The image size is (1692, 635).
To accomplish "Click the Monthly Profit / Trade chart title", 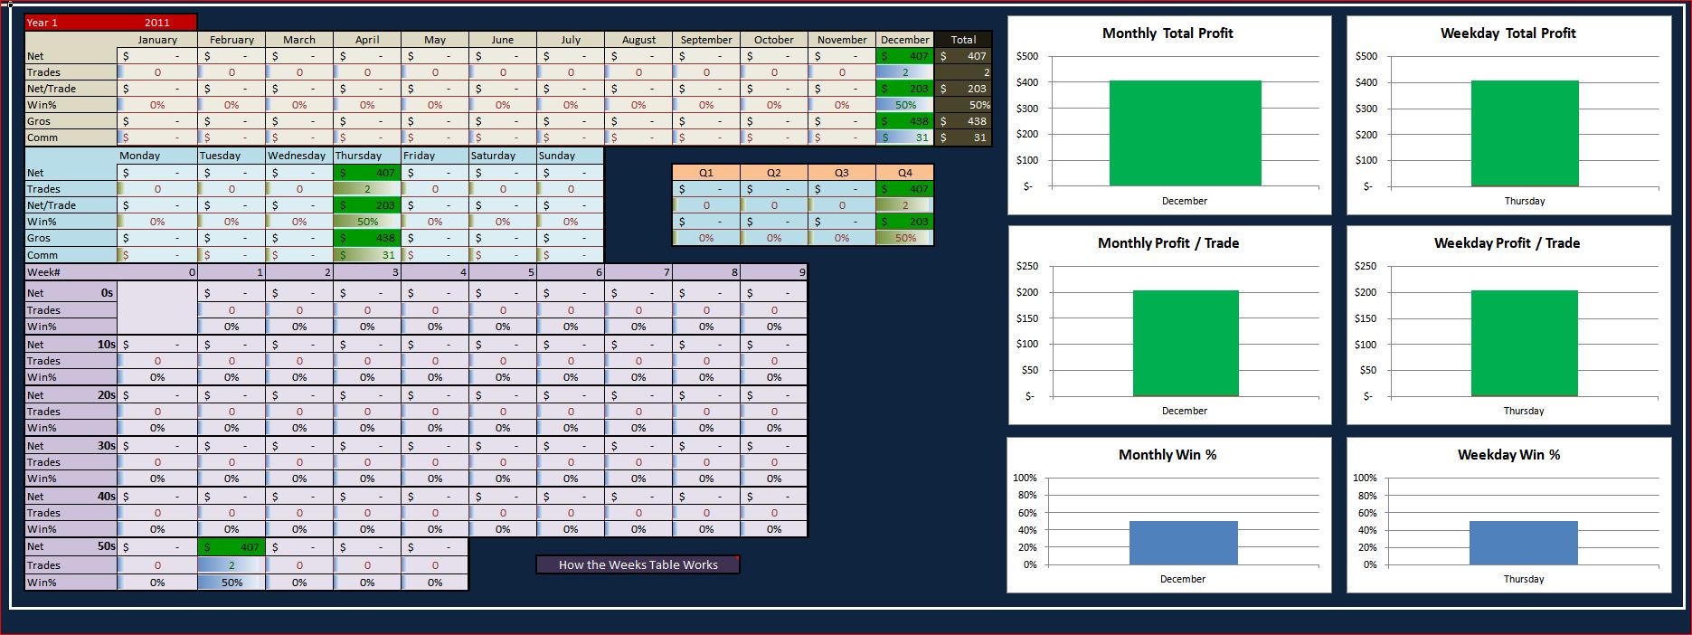I will click(1168, 243).
